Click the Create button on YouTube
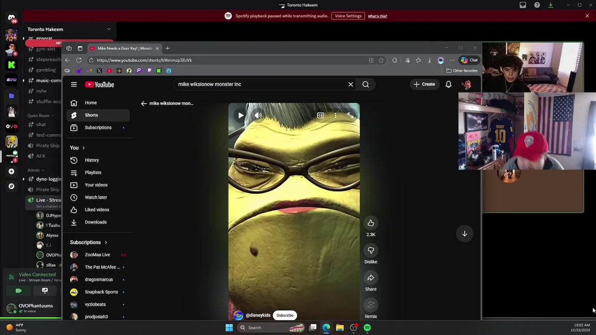 tap(424, 84)
